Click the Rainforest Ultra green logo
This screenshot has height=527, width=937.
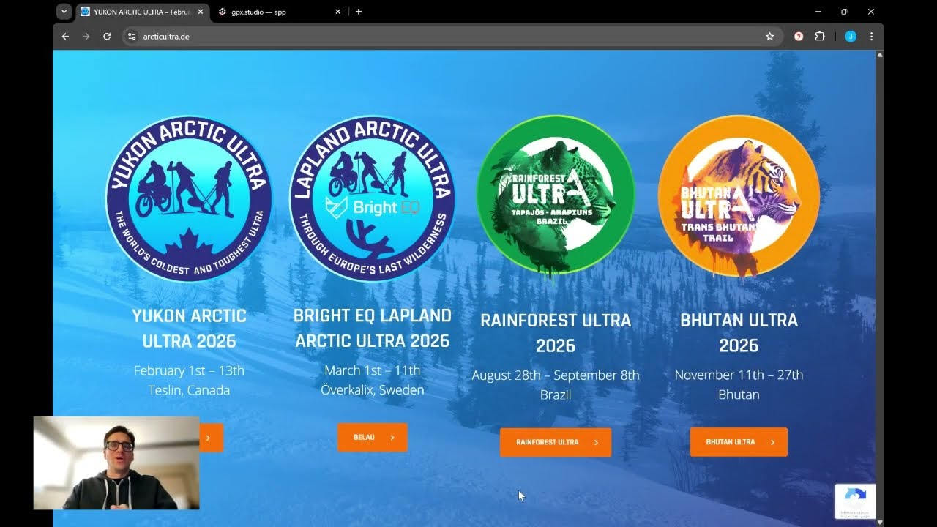tap(556, 196)
